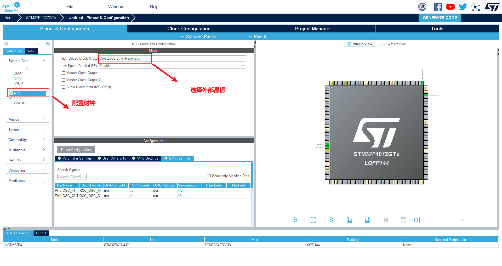
Task: Fit the chip view to screen
Action: (313, 220)
